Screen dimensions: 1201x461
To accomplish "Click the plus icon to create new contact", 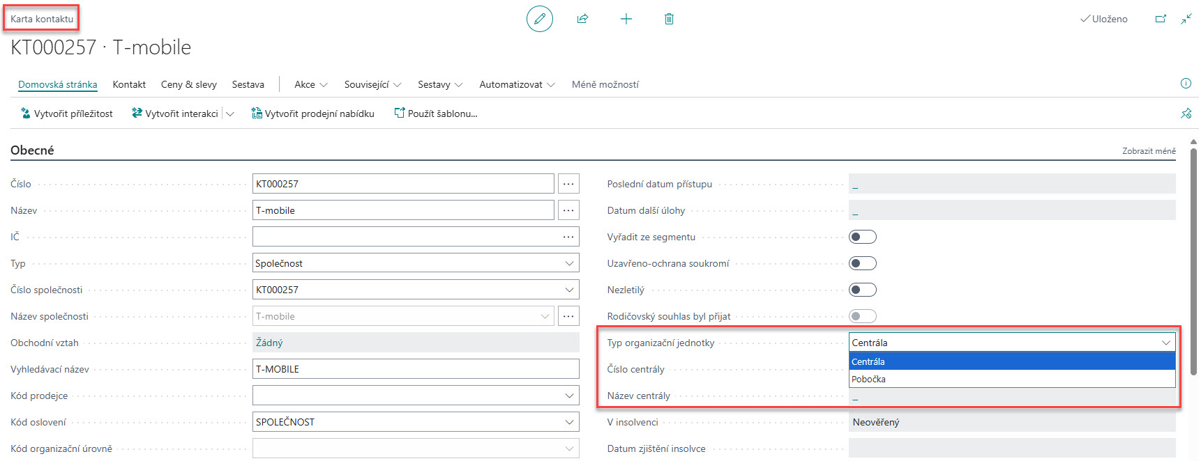I will pos(626,19).
